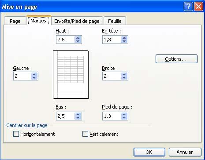The height and width of the screenshot is (160, 205).
Task: Select the Marges tab
Action: [x=38, y=21]
